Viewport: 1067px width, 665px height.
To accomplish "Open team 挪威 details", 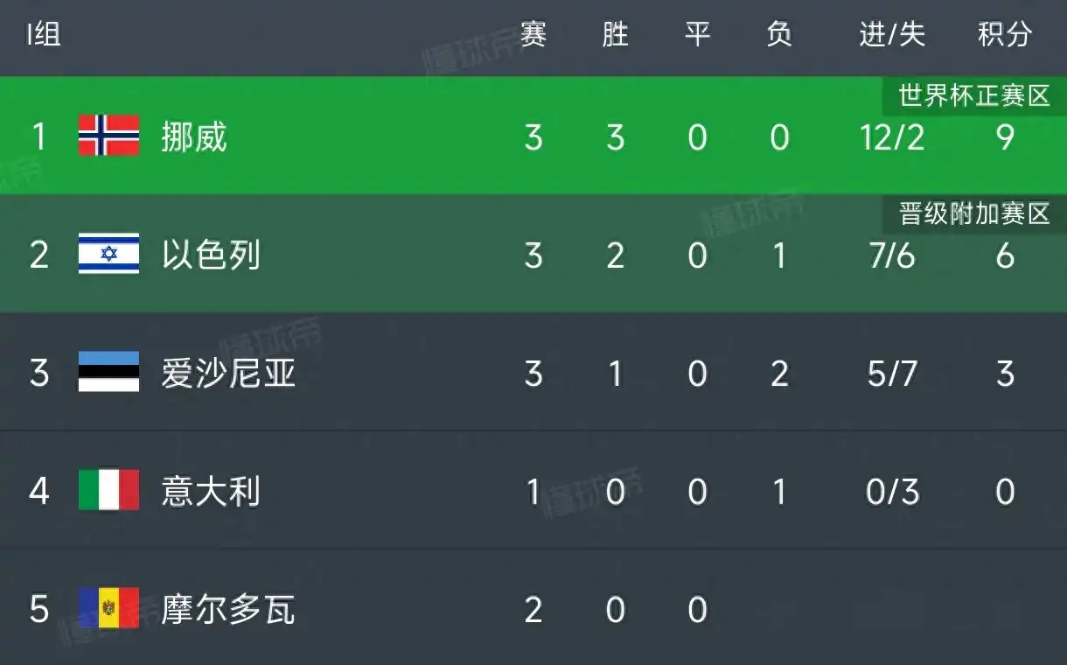I will 194,137.
